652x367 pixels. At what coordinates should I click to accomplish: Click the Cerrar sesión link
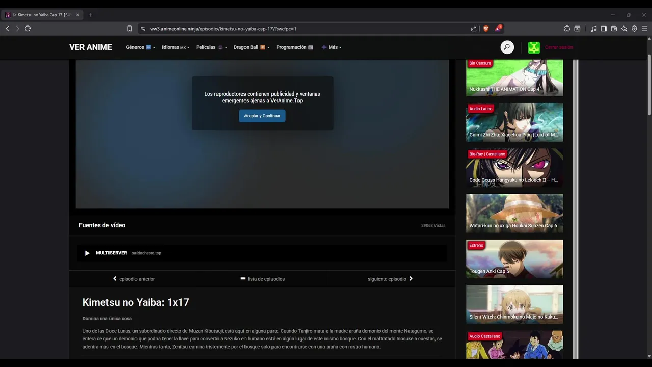(x=559, y=47)
